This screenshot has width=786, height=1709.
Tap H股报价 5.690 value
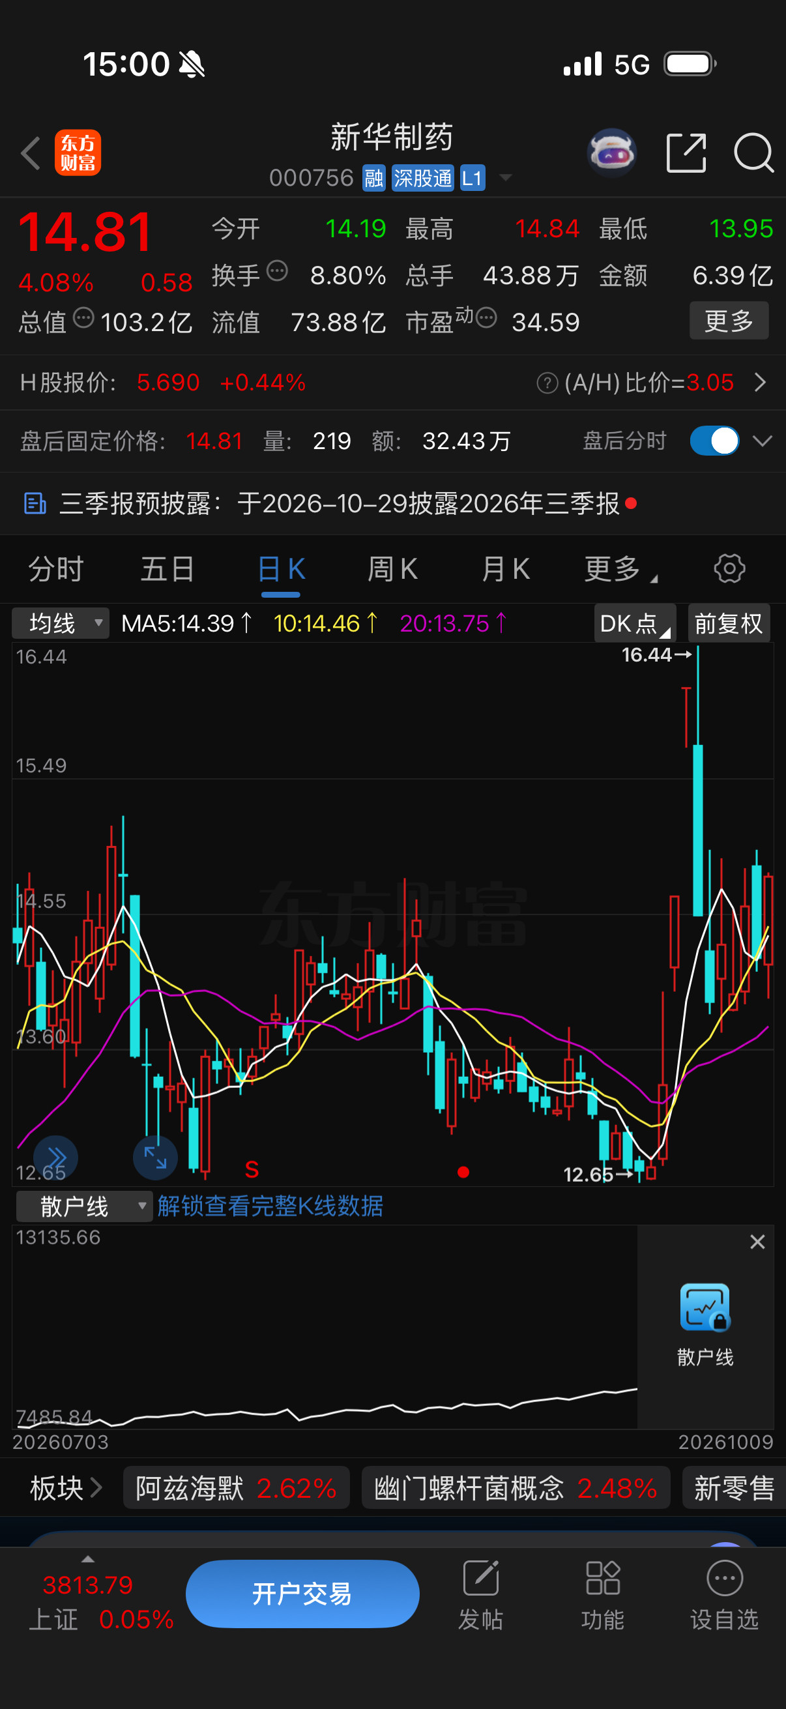pos(169,383)
